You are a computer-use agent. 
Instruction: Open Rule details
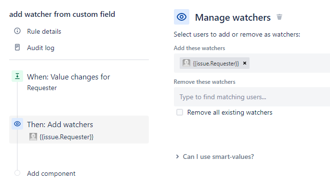tap(44, 31)
